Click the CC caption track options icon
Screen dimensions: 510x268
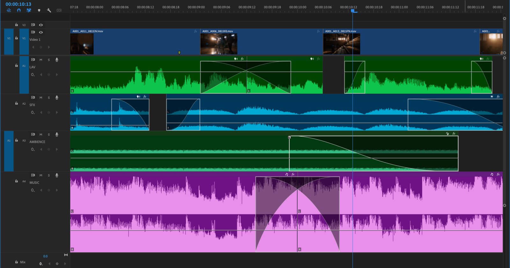click(59, 10)
